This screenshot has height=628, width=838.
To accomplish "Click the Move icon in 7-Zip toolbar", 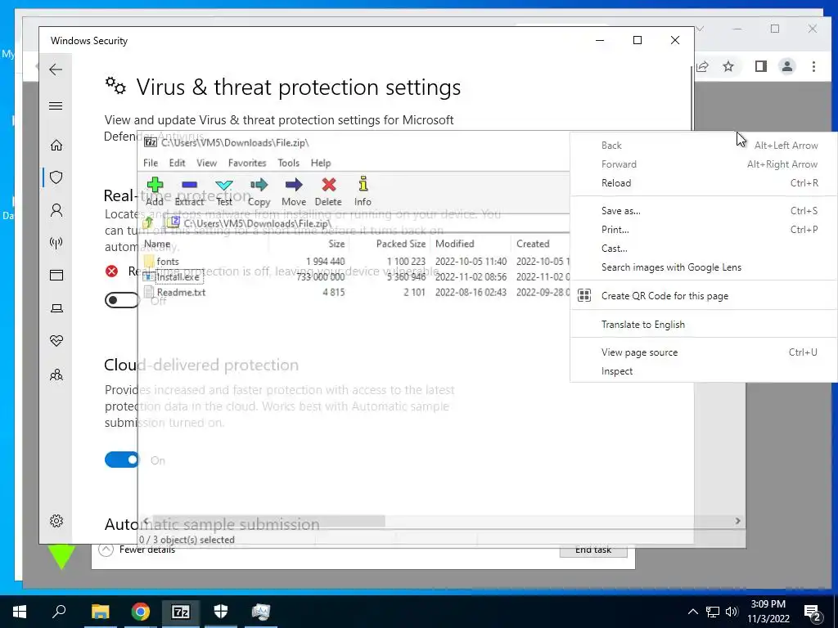I will click(x=294, y=191).
